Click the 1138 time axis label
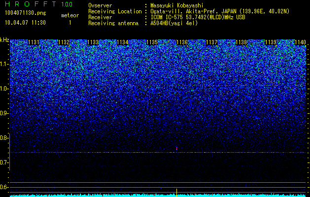 [x=241, y=42]
